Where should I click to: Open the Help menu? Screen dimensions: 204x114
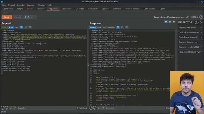pos(50,5)
